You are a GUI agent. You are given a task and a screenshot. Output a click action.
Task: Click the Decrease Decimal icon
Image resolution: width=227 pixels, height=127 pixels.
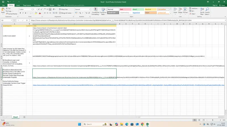89,13
